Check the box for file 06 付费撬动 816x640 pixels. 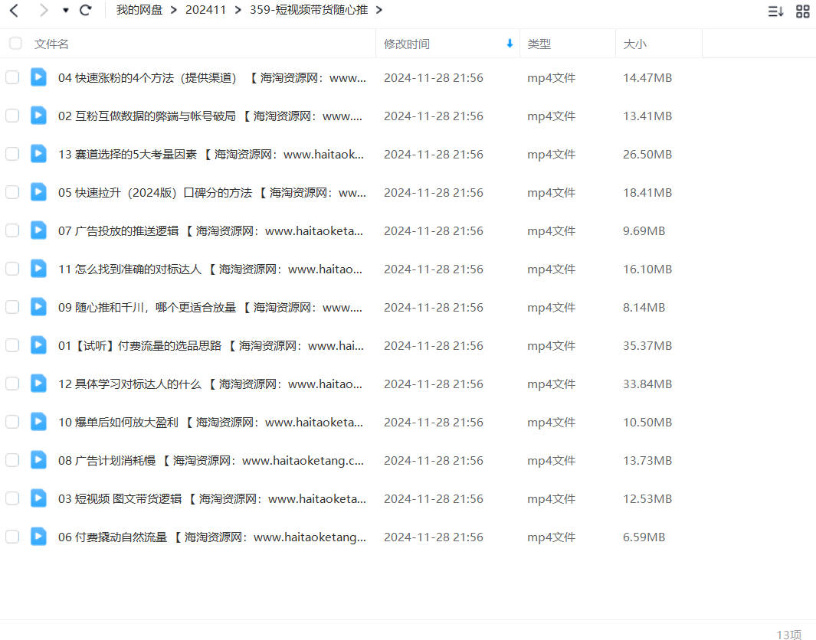(12, 537)
